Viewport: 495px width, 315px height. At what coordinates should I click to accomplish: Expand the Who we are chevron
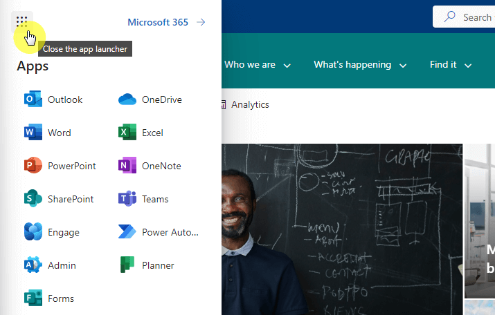(287, 66)
